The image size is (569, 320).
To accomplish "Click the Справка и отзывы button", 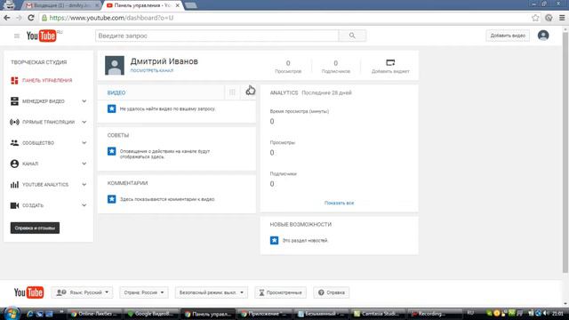I will (35, 228).
